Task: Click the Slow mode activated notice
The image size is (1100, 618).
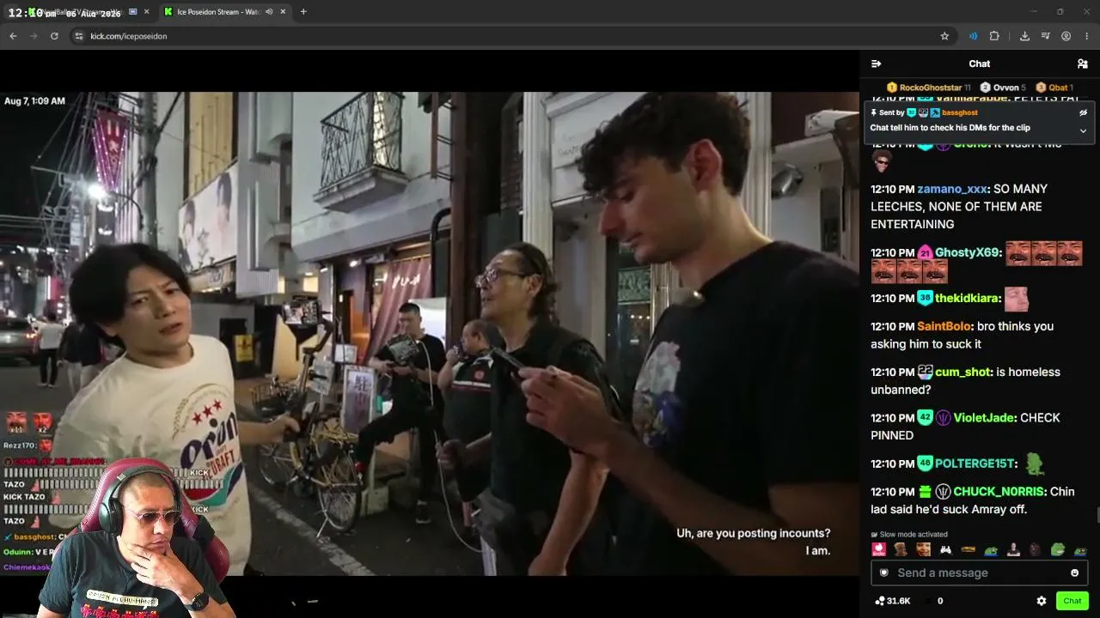Action: point(909,534)
